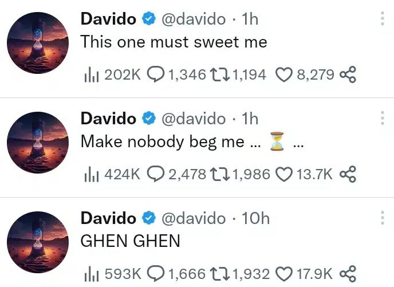The width and height of the screenshot is (394, 287).
Task: Open the @davido handle on the 10h tweet
Action: [x=193, y=218]
